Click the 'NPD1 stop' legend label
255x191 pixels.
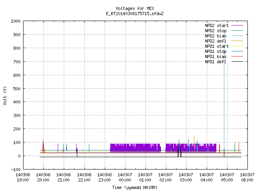pyautogui.click(x=216, y=51)
